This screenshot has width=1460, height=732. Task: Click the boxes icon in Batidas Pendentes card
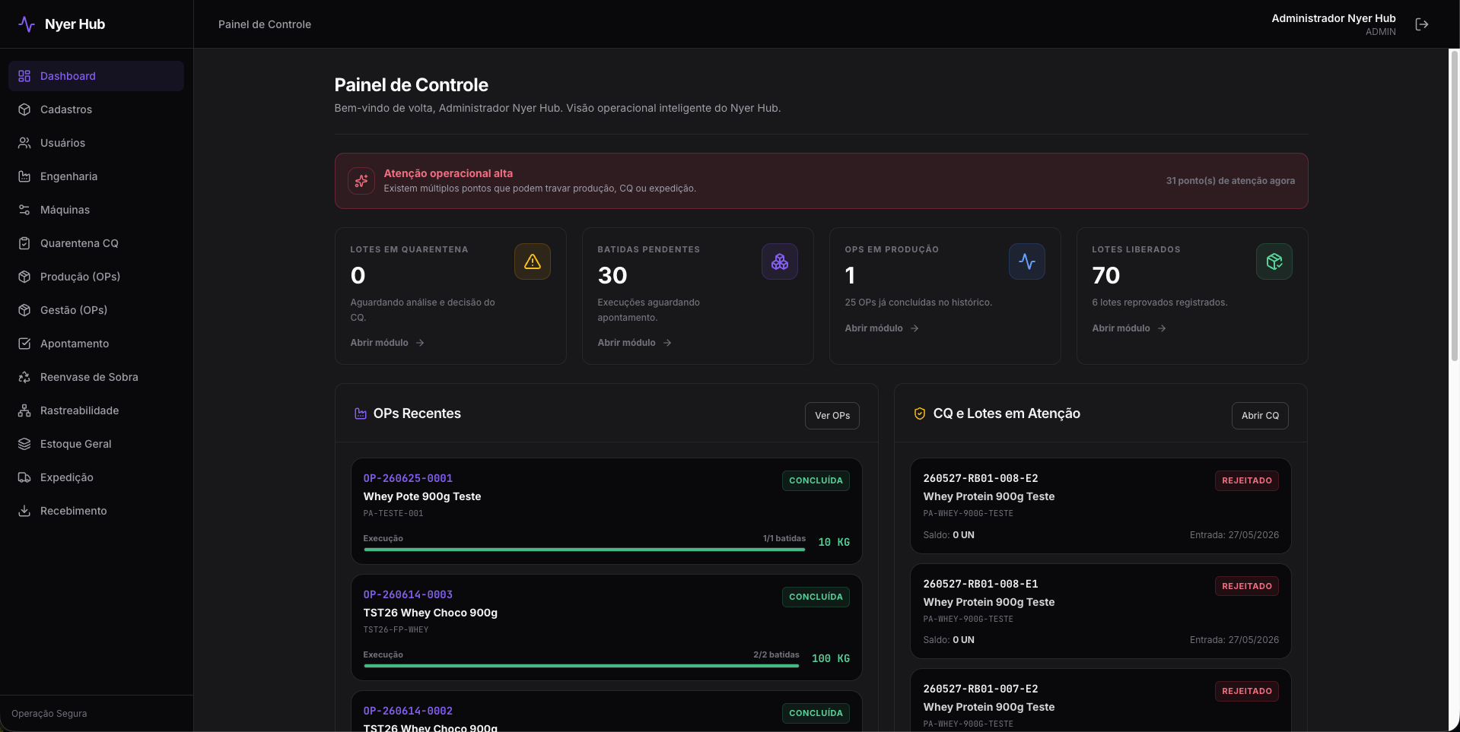pyautogui.click(x=780, y=261)
